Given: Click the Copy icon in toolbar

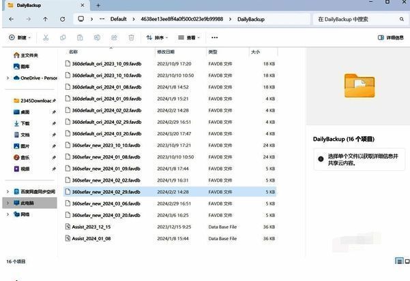Looking at the screenshot, I should click(63, 37).
